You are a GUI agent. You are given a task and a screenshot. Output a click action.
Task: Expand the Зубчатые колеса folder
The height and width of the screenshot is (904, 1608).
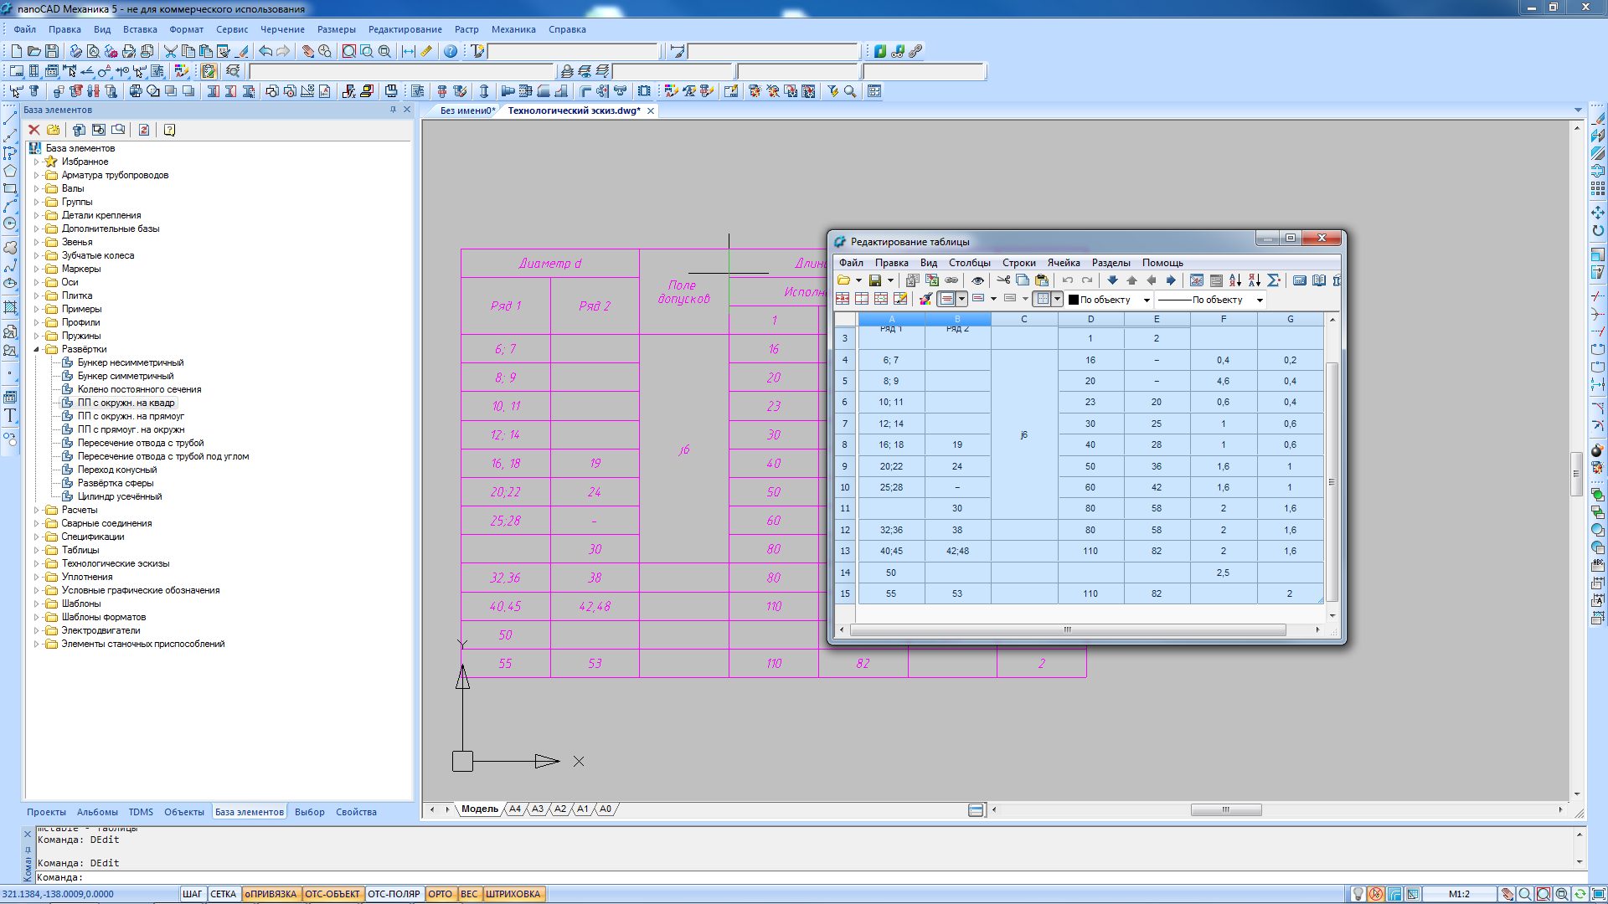coord(36,256)
